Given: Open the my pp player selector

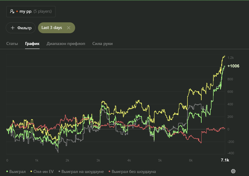Looking at the screenshot, I should [31, 11].
